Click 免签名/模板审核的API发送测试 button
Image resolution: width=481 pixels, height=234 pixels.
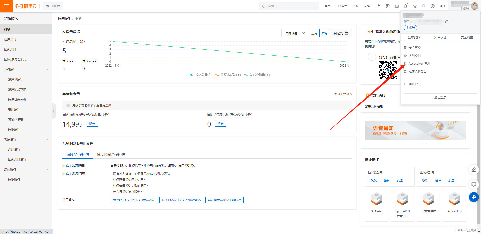tap(134, 200)
